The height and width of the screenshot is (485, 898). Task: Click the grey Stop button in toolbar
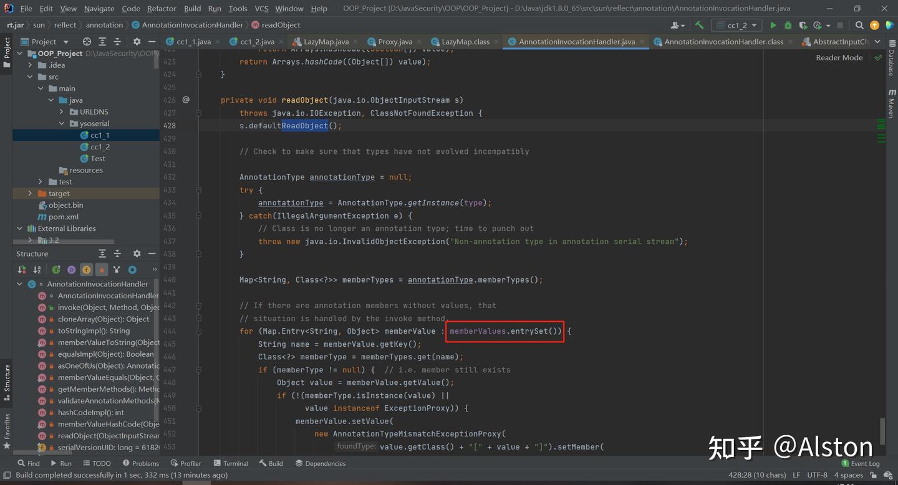[840, 26]
